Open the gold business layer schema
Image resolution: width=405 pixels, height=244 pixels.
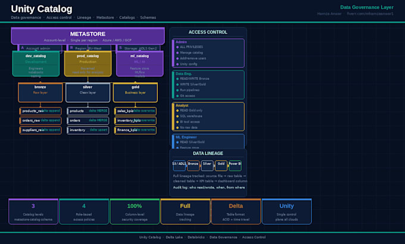point(135,92)
